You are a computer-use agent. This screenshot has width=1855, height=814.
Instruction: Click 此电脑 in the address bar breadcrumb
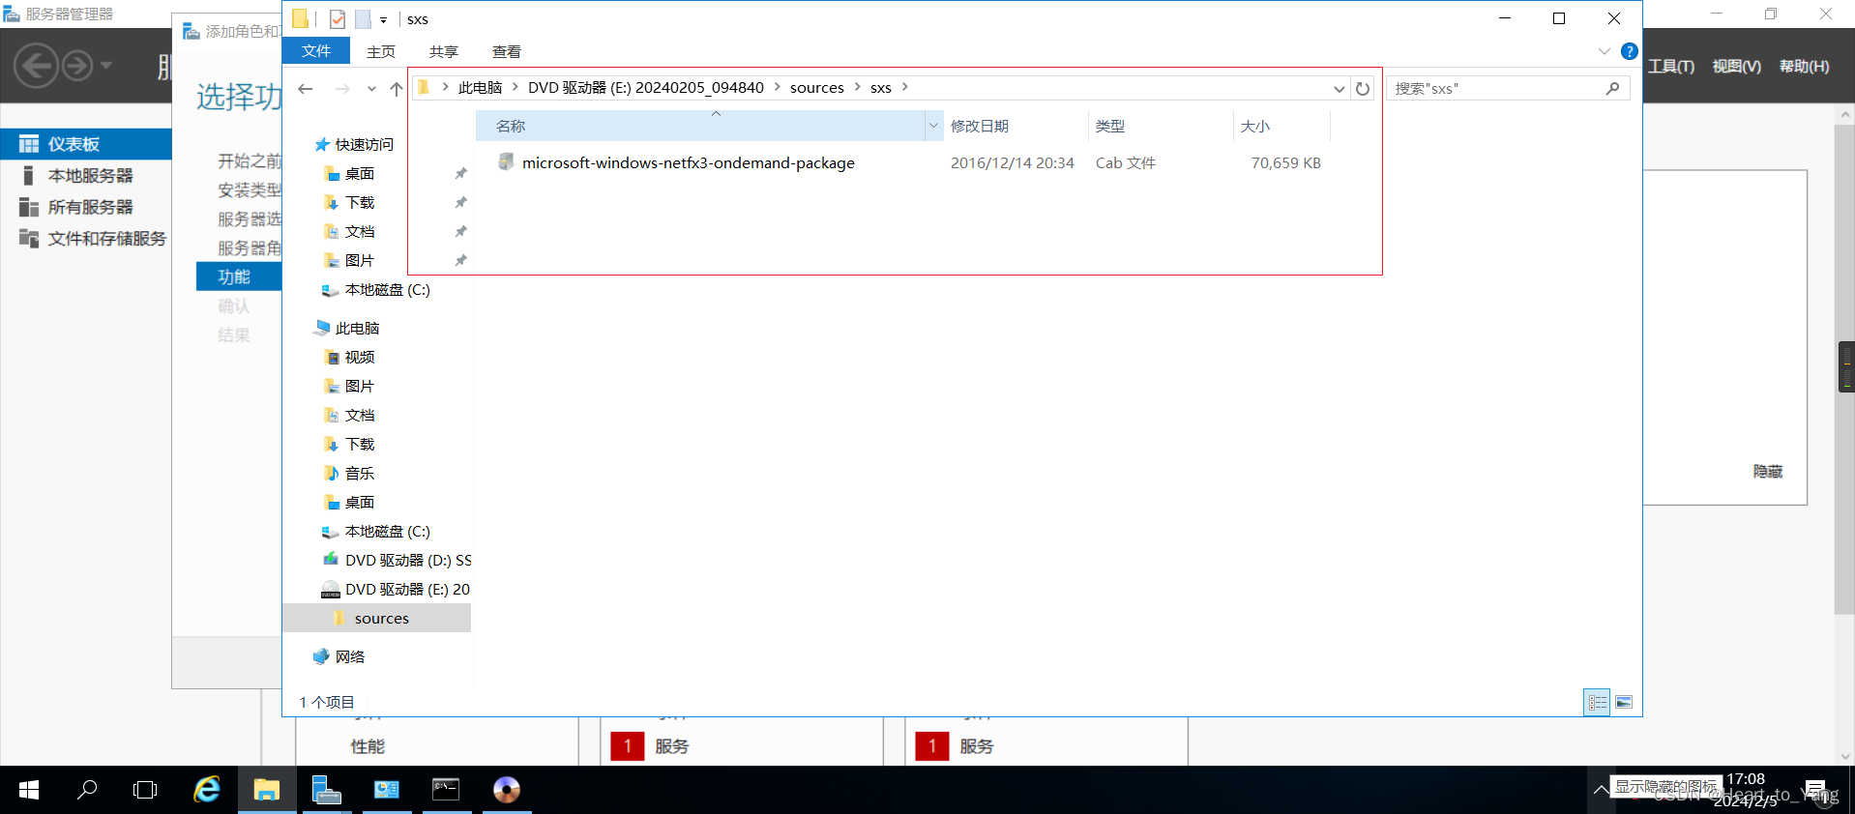click(x=481, y=88)
